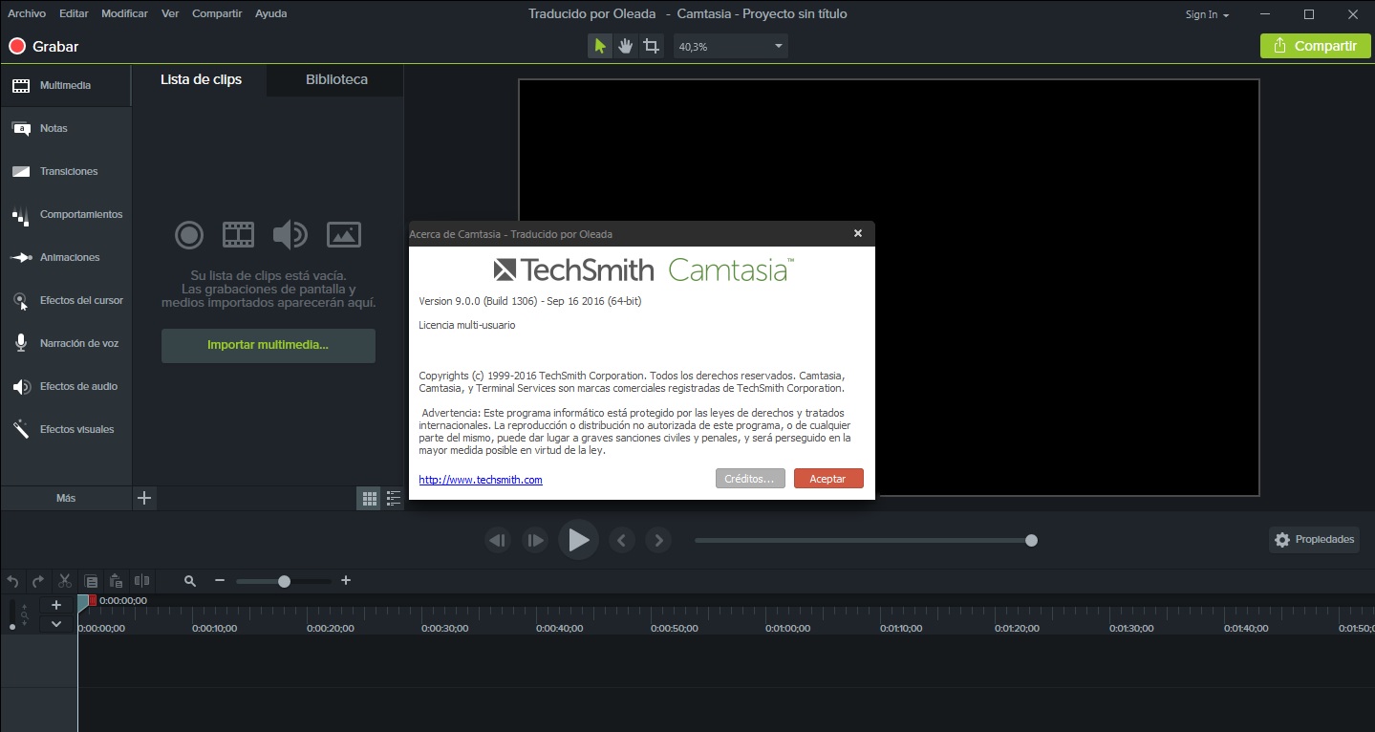This screenshot has width=1375, height=732.
Task: Click the green Compartir button
Action: 1315,46
